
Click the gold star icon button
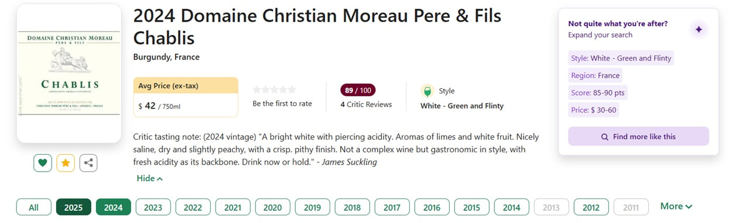pos(65,163)
